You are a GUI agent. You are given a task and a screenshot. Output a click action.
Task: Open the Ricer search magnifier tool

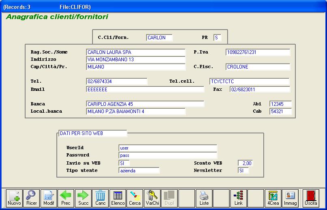32,198
